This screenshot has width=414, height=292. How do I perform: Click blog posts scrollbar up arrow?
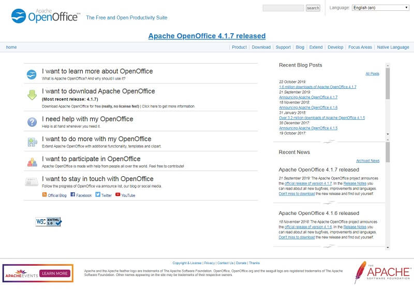pyautogui.click(x=388, y=66)
